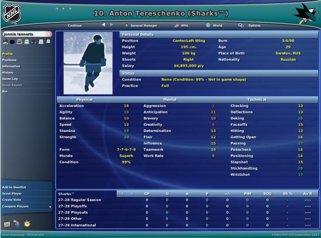The image size is (321, 238).
Task: Click the salary value $4,895,000 p/y
Action: pyautogui.click(x=189, y=66)
